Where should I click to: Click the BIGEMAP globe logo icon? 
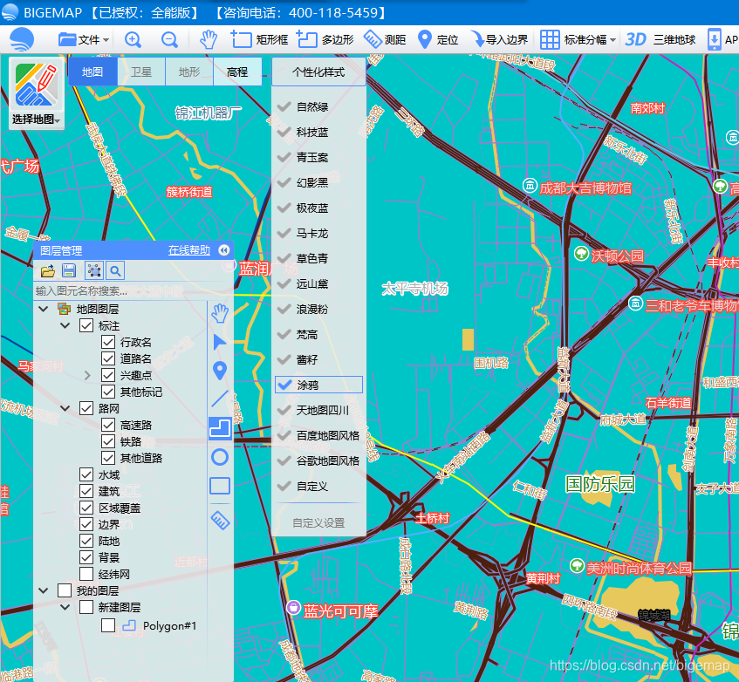click(x=22, y=39)
